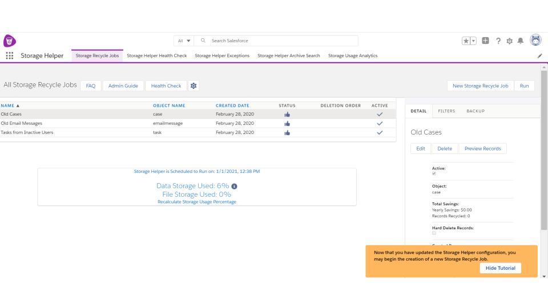Select the Backup panel tab

click(476, 111)
